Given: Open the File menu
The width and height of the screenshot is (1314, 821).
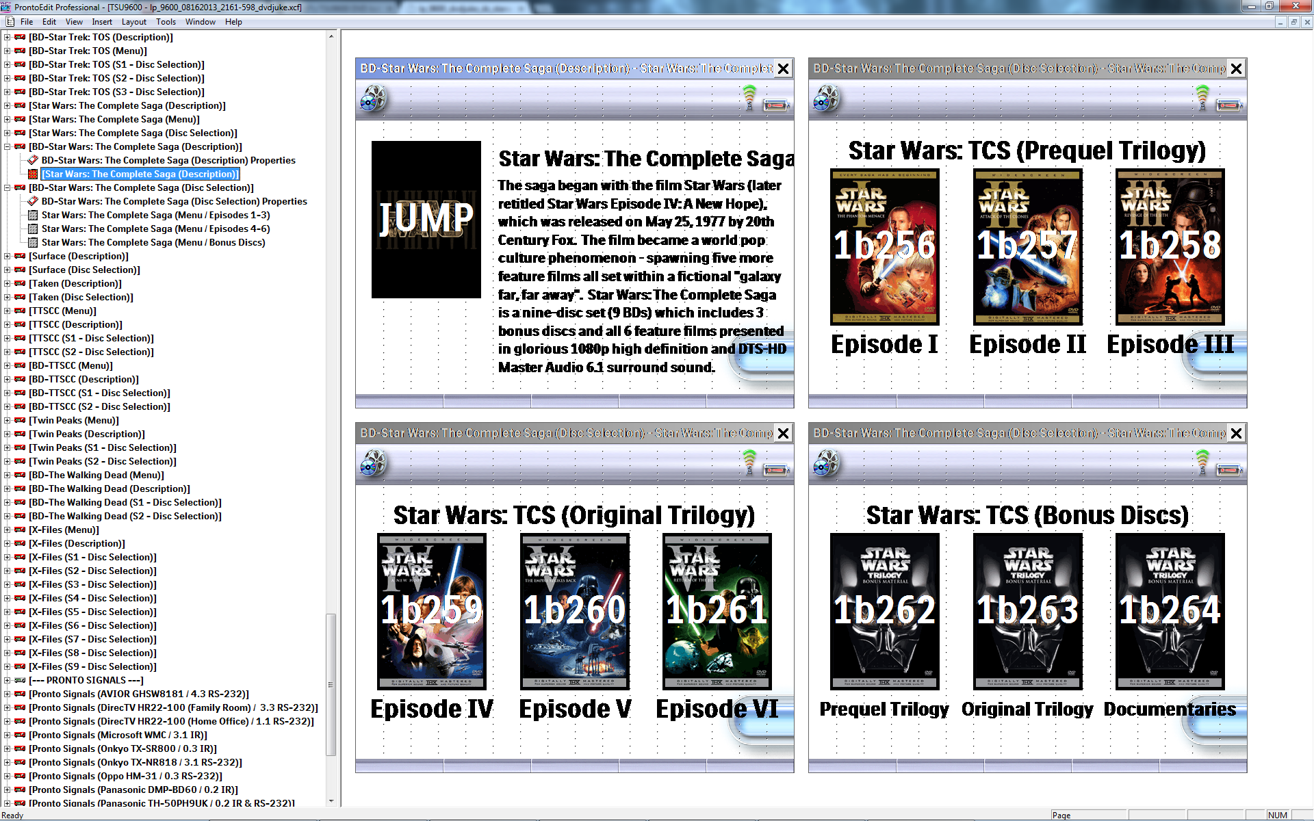Looking at the screenshot, I should click(27, 22).
